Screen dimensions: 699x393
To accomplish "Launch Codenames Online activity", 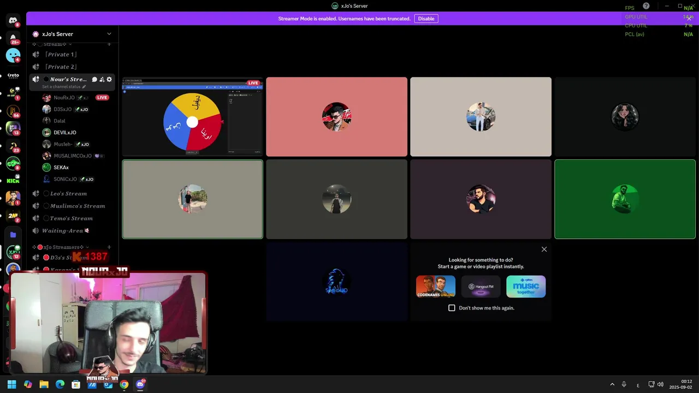I will click(x=436, y=287).
